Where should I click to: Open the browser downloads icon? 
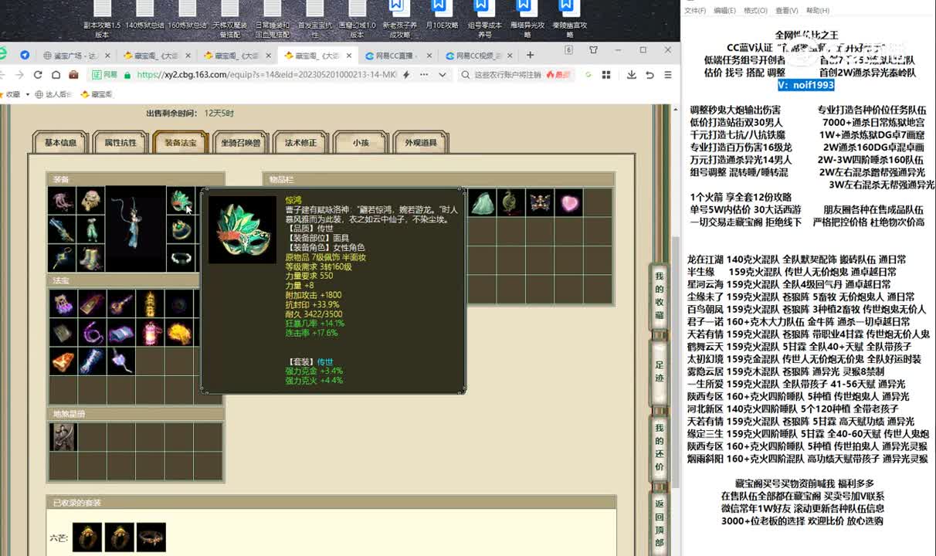[x=632, y=75]
